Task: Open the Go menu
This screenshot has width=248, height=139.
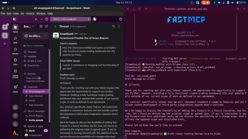Action: point(22,14)
